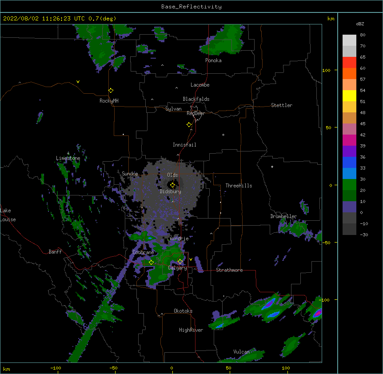The width and height of the screenshot is (383, 374).
Task: Click the Innisfail city label
Action: point(184,145)
